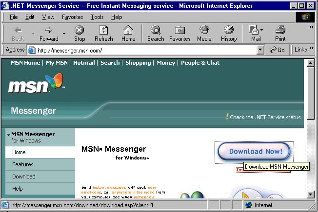
Task: Click the vertical scrollbar down arrow
Action: click(310, 194)
